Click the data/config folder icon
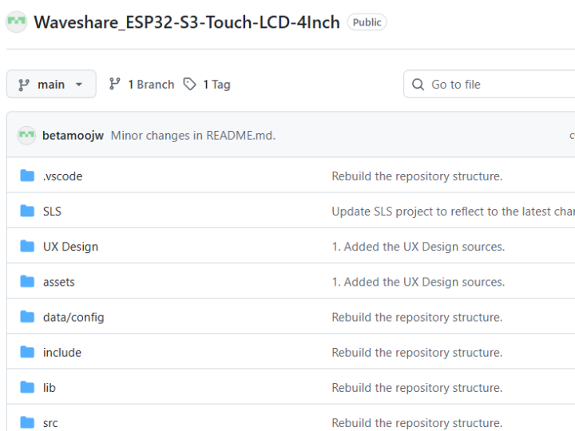Viewport: 575px width, 431px height. click(27, 317)
